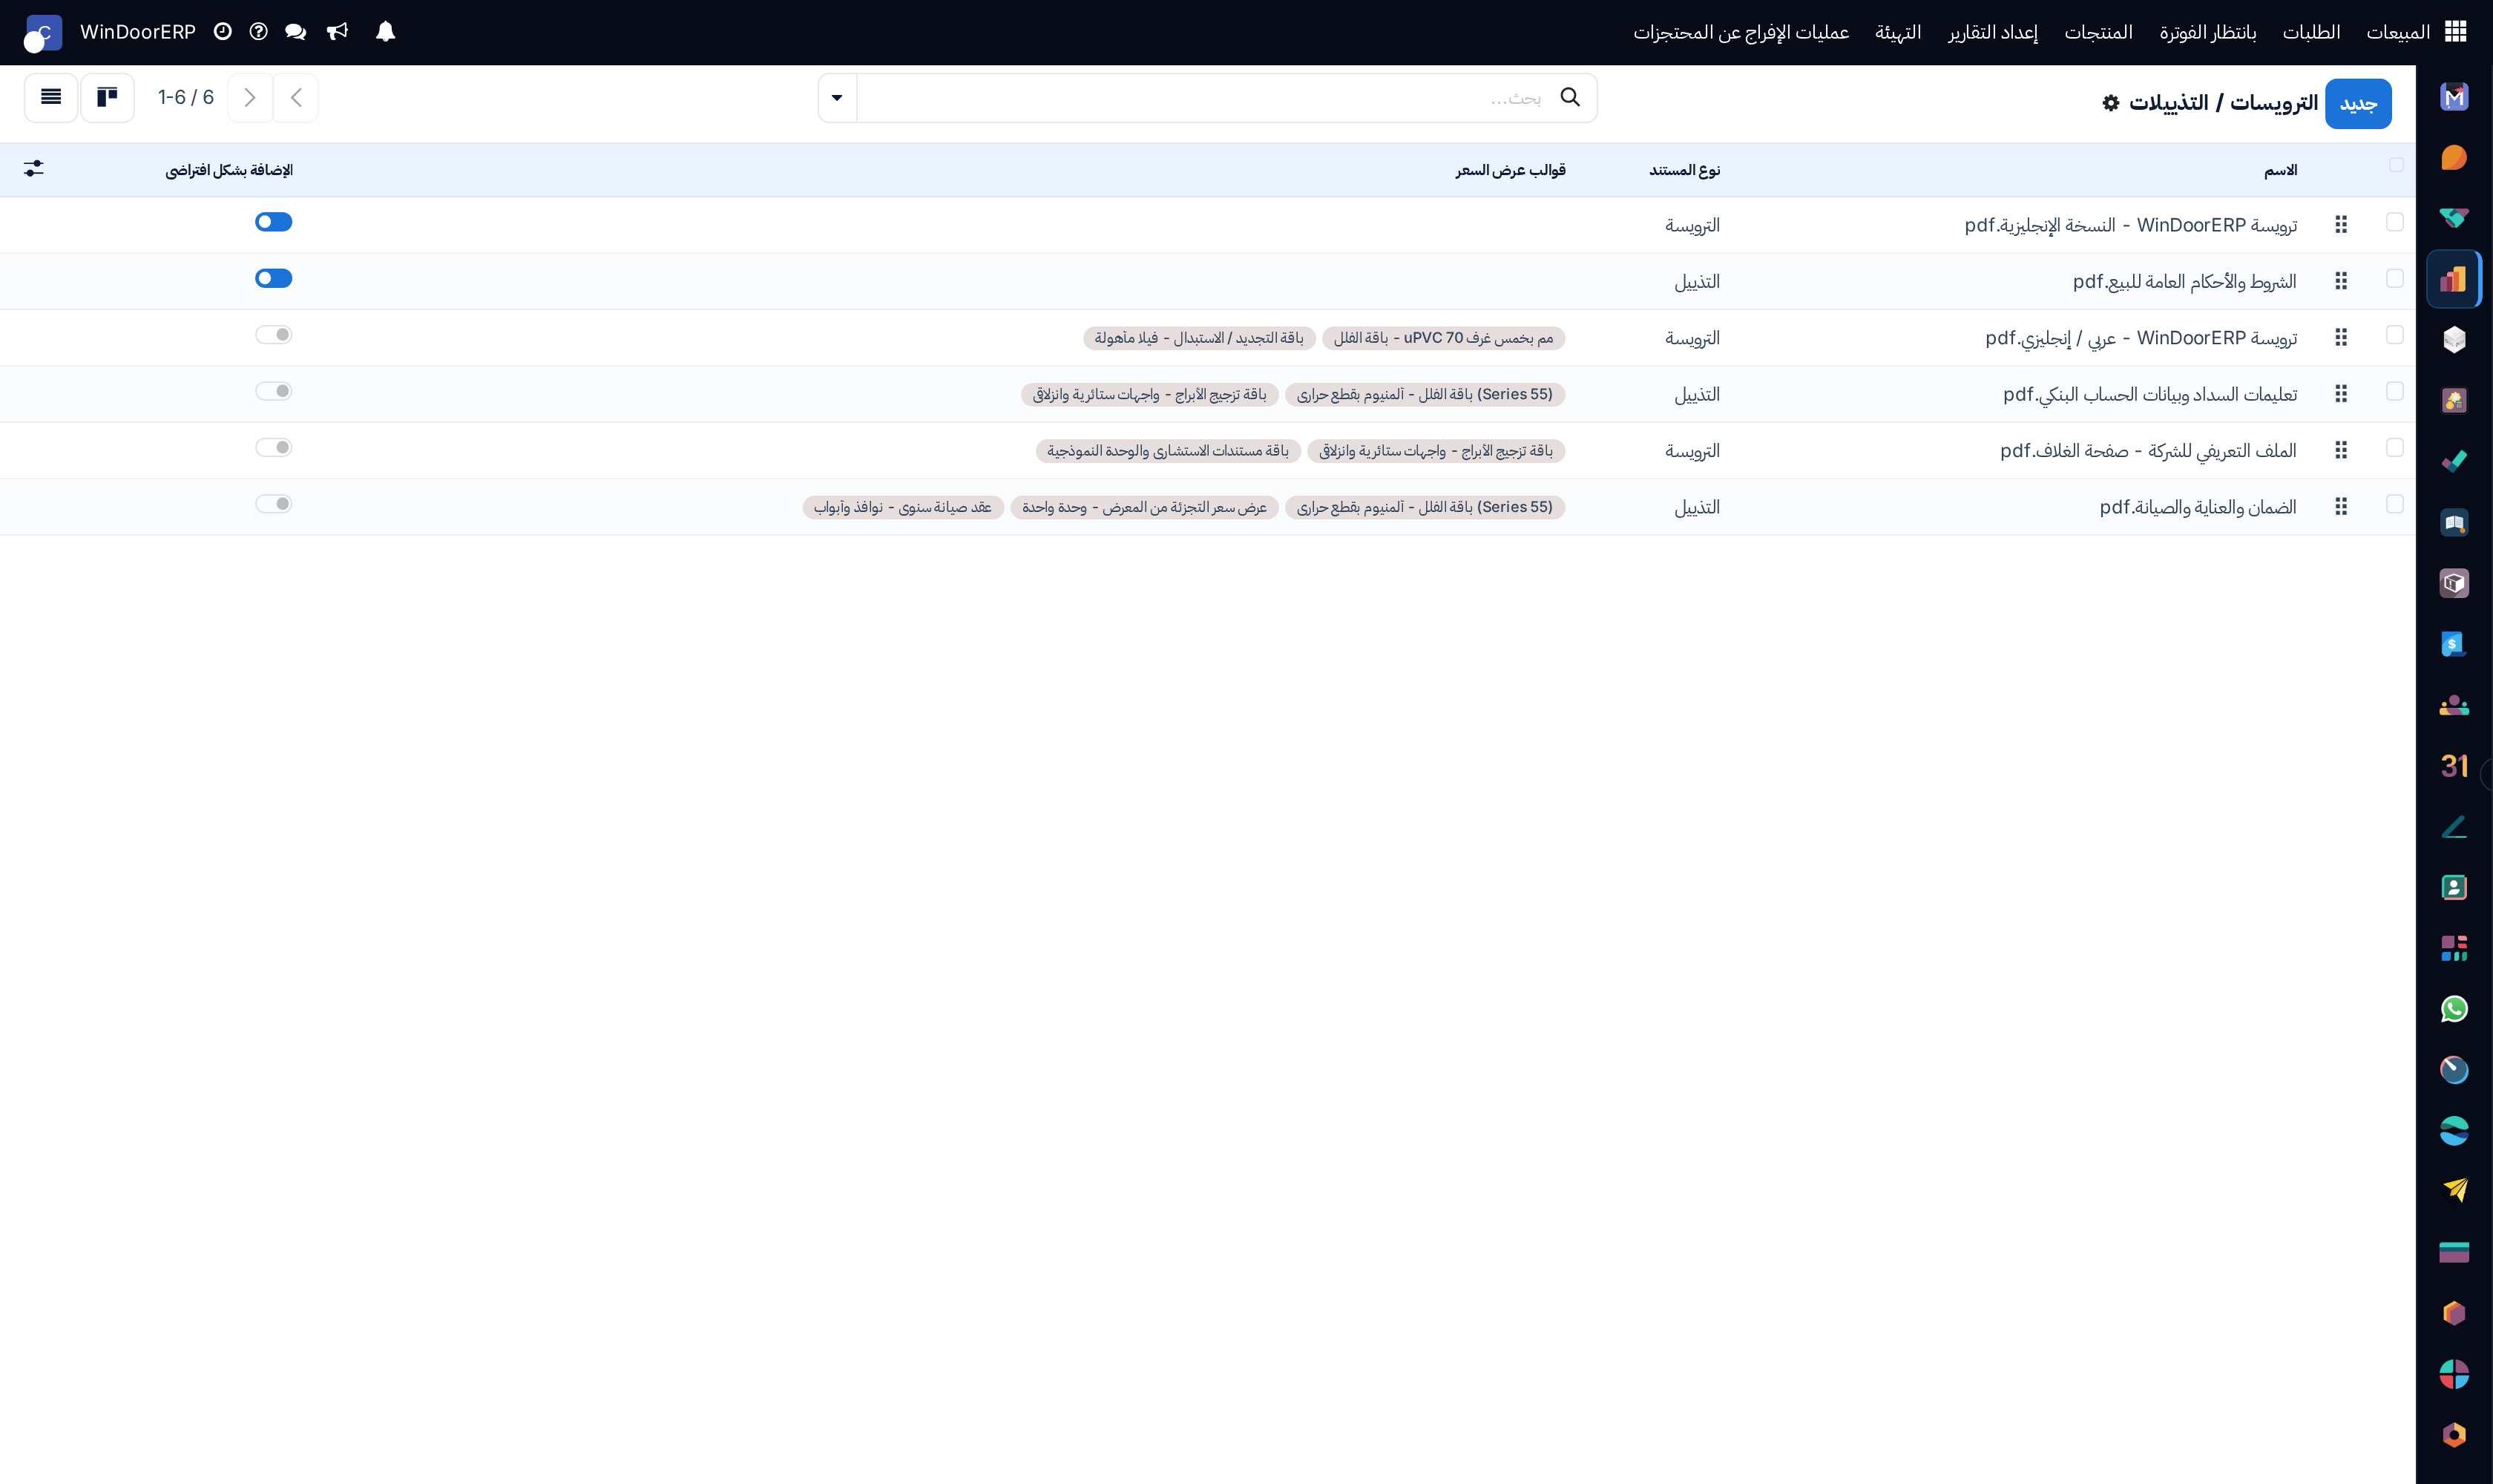The width and height of the screenshot is (2493, 1484).
Task: Tick checkbox for النسخة الإنجليزية.pdf row
Action: coord(2394,222)
